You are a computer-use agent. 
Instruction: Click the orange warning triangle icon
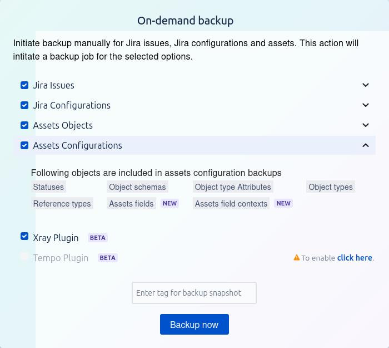pyautogui.click(x=297, y=258)
